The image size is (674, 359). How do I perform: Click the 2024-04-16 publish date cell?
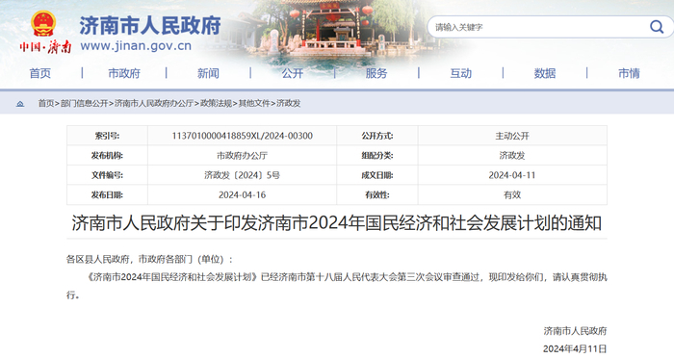(242, 195)
